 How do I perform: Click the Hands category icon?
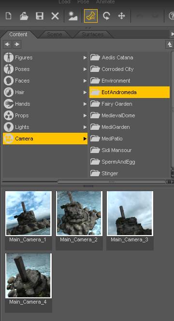[x=9, y=104]
